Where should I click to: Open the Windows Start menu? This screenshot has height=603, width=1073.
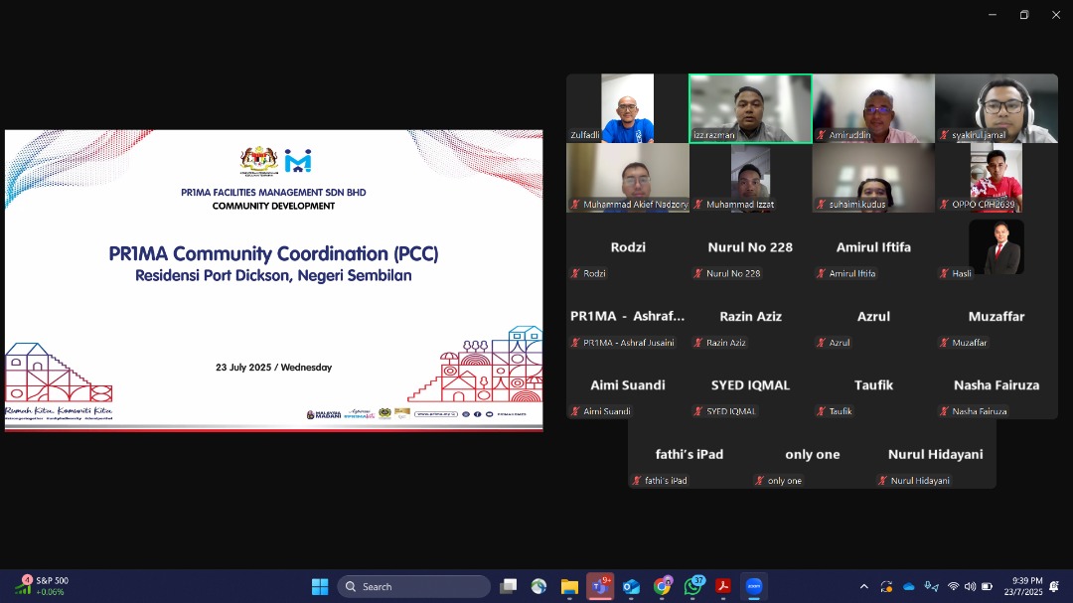click(x=320, y=586)
